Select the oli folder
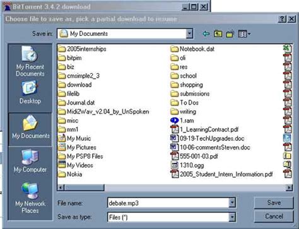Viewport: 299px width, 229px height. pyautogui.click(x=178, y=58)
